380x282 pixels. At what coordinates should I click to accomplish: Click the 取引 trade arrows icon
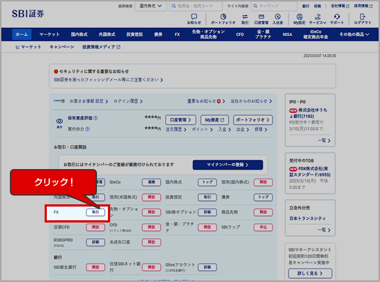pos(245,19)
